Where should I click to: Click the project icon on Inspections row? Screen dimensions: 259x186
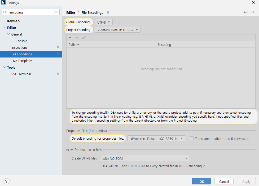[58, 47]
